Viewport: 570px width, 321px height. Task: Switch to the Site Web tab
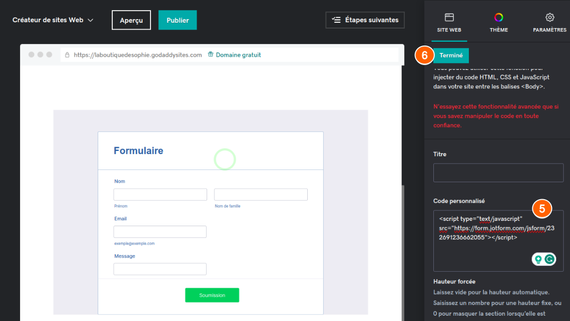[449, 23]
